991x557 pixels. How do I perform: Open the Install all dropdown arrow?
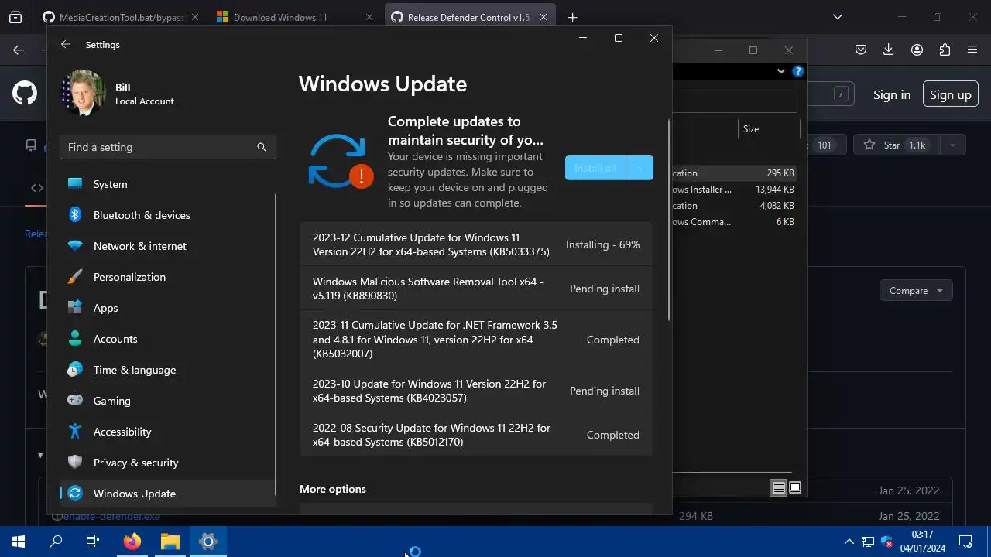coord(640,168)
